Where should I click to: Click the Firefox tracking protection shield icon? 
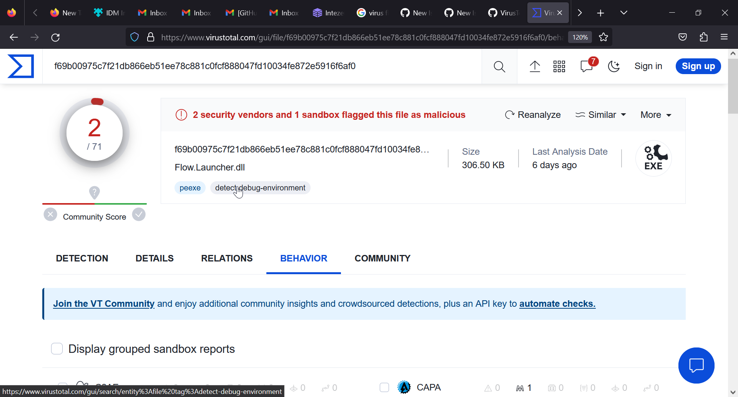click(135, 37)
